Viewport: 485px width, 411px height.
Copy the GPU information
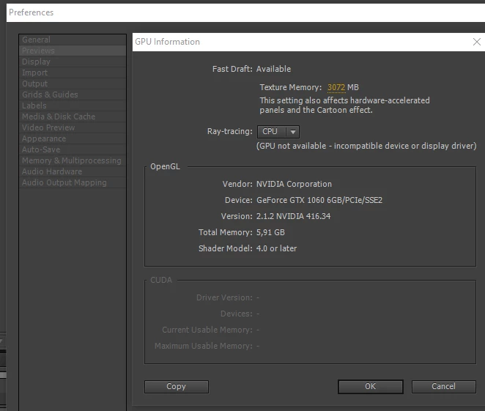(x=177, y=387)
